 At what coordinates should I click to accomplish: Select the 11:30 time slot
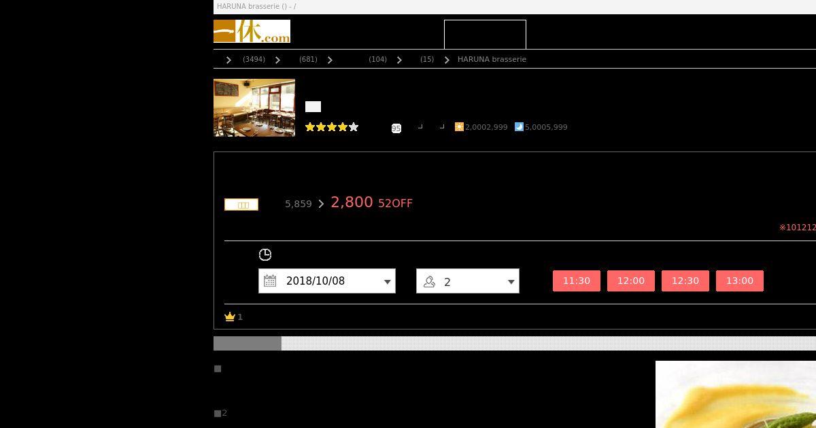point(577,281)
